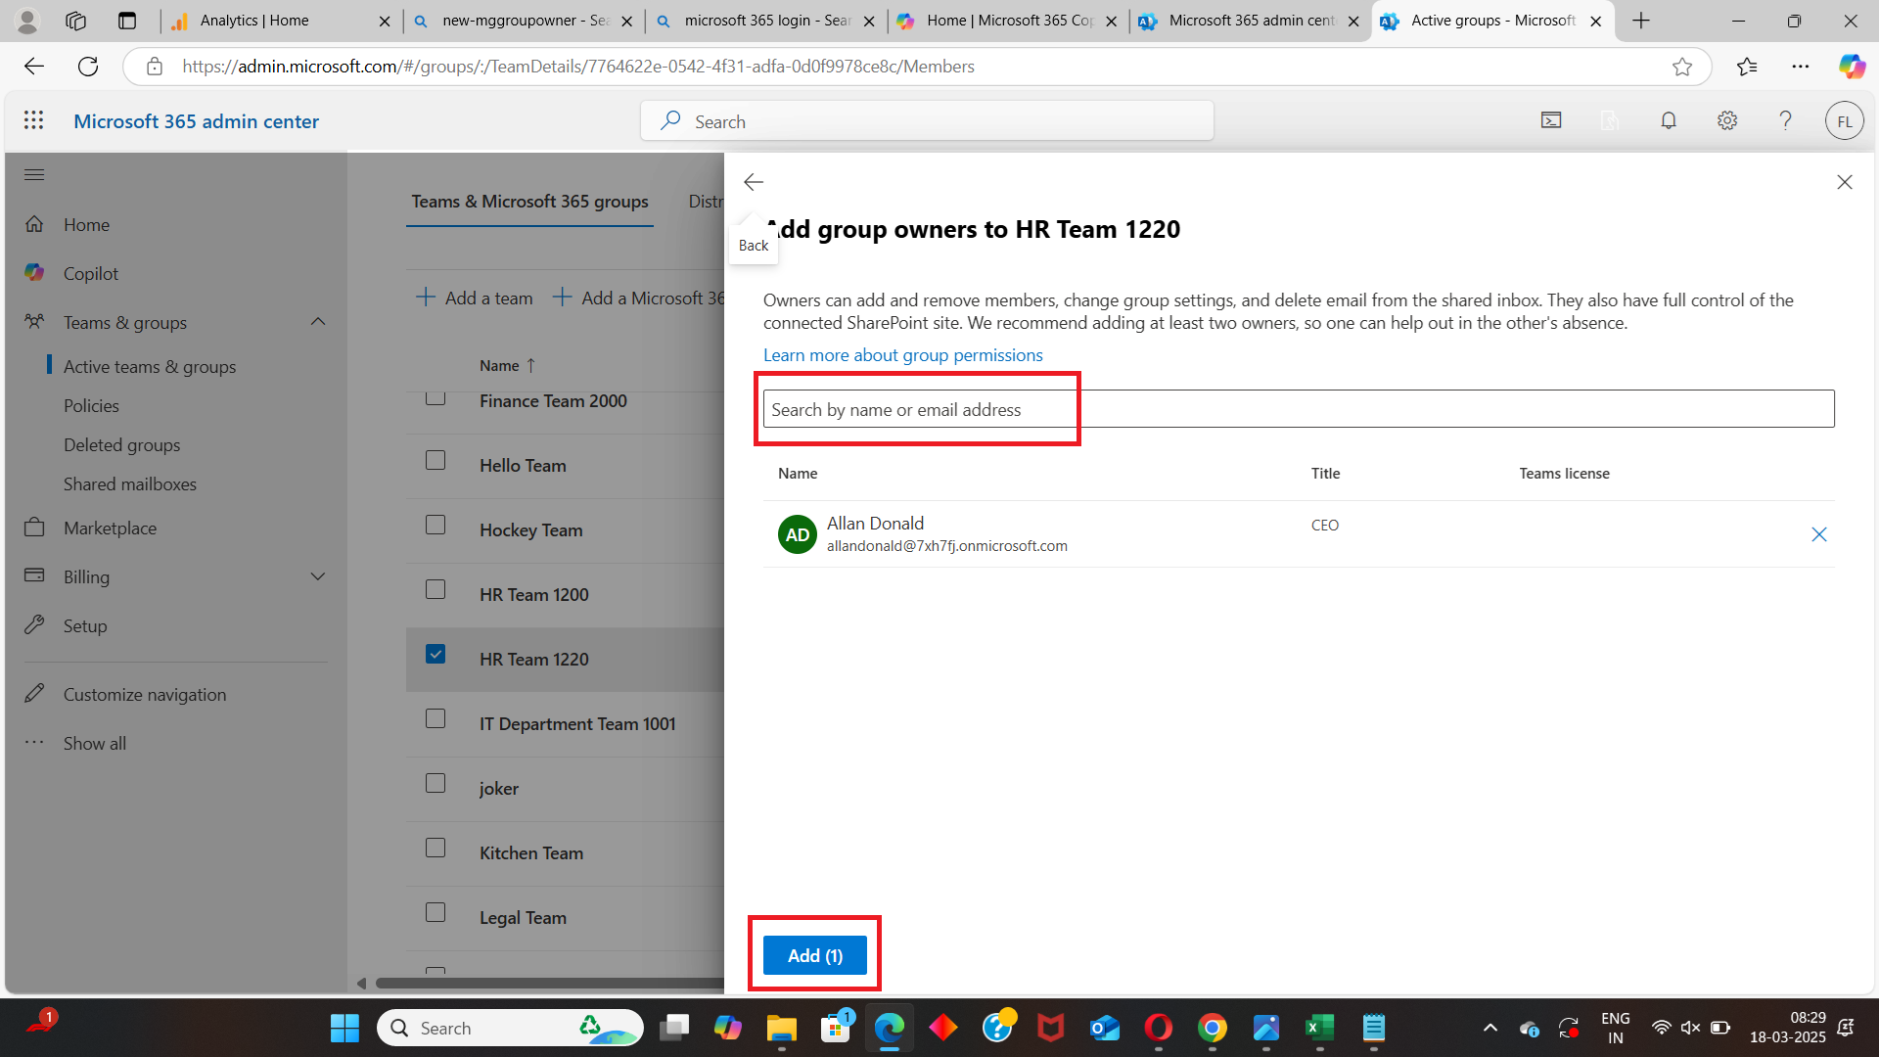Open Shared mailboxes page
This screenshot has height=1057, width=1879.
[130, 483]
